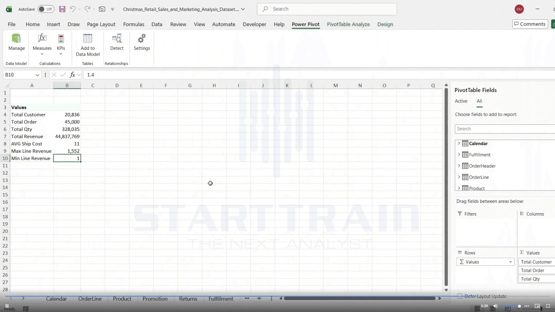Click the title bar Search box
This screenshot has width=555, height=312.
(x=327, y=9)
